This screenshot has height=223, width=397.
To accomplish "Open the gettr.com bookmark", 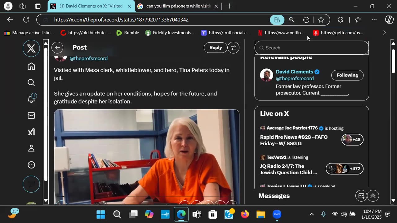I will point(338,33).
